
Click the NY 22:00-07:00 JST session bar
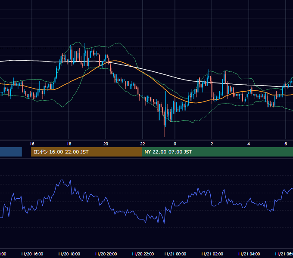click(217, 152)
